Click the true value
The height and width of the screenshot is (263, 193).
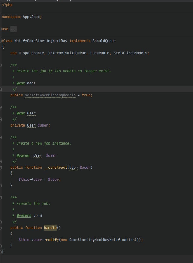tap(86, 95)
